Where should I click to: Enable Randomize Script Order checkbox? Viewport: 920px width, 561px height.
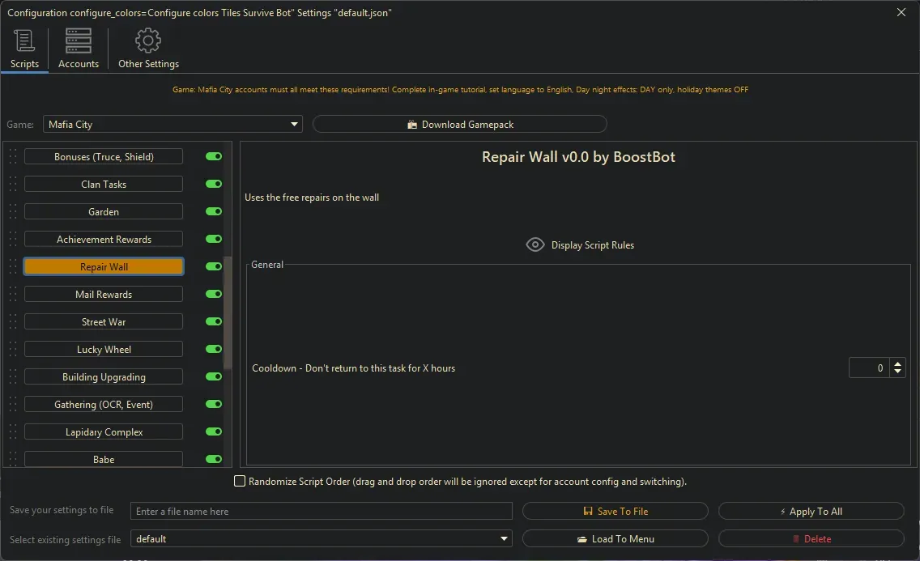(x=240, y=481)
